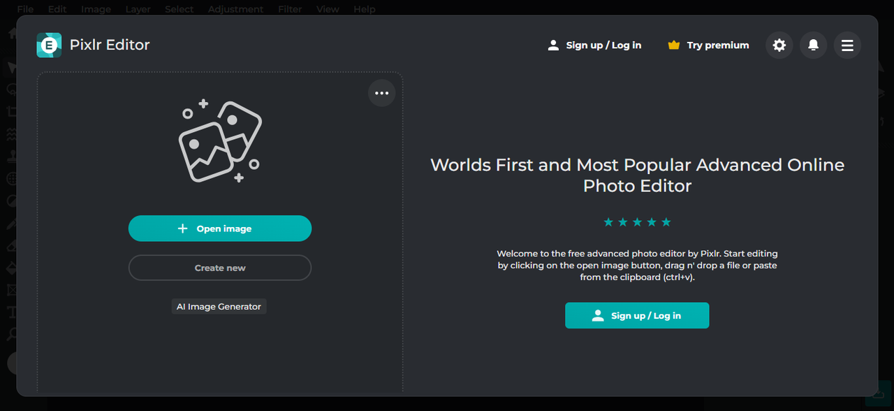Click the Sign up / Log in link in the header

click(x=594, y=45)
